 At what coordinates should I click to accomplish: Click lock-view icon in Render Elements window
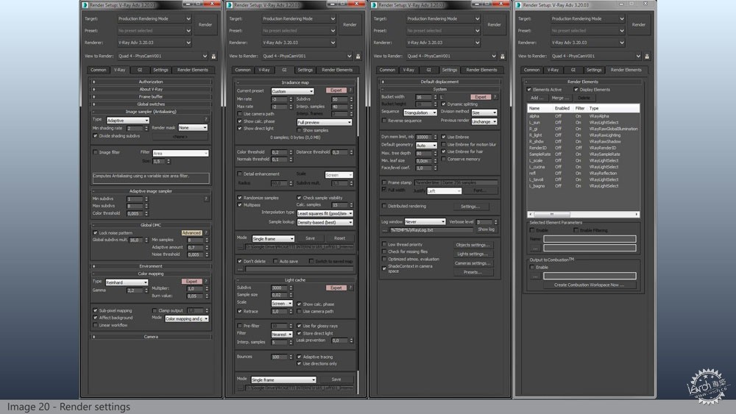(x=647, y=57)
